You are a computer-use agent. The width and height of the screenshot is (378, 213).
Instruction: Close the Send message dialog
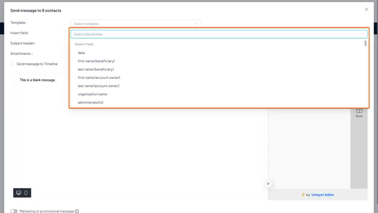(x=366, y=9)
